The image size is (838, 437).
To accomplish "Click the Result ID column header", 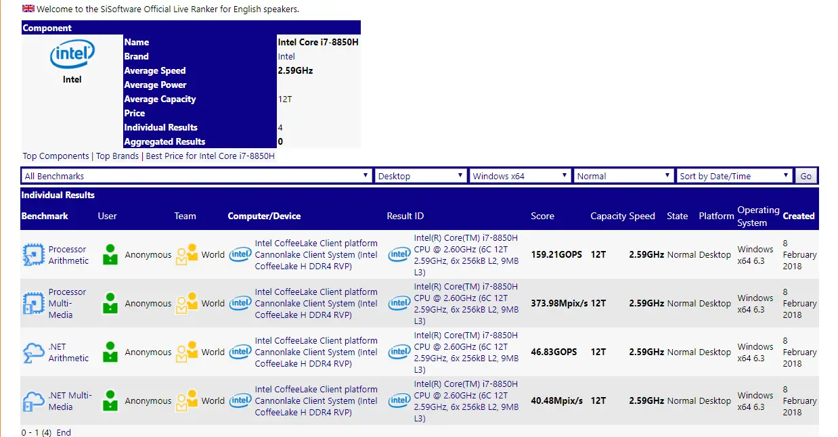I will 405,216.
